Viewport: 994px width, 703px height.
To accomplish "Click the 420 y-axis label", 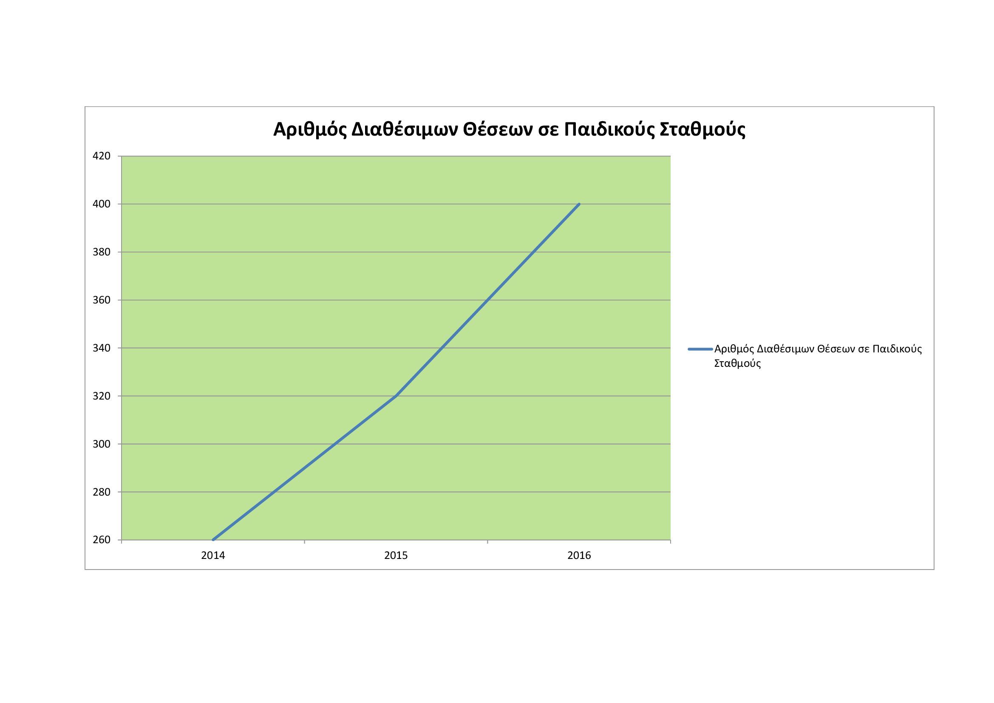I will [x=102, y=156].
